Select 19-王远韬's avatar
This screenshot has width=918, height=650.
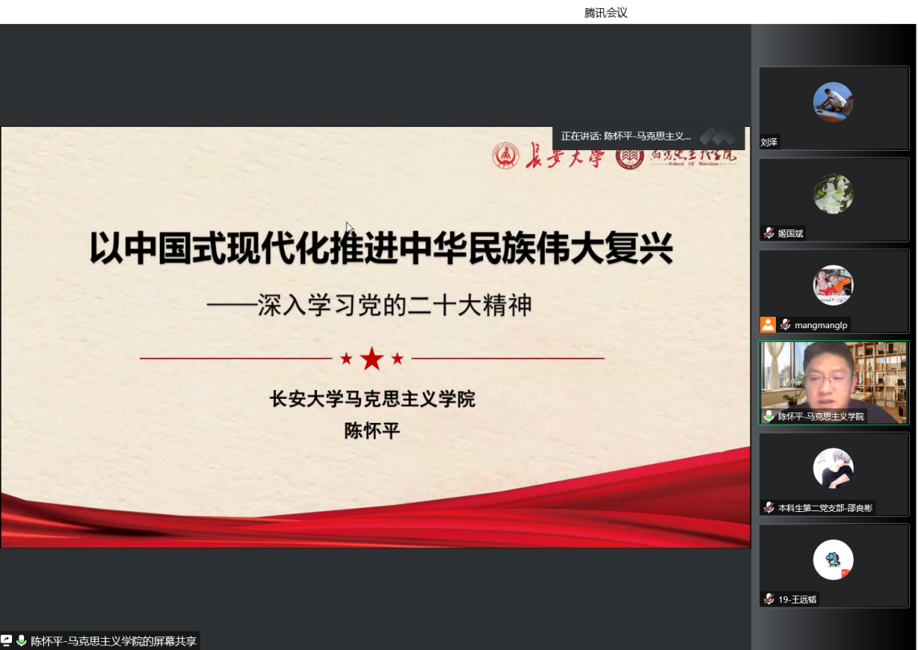(x=833, y=560)
